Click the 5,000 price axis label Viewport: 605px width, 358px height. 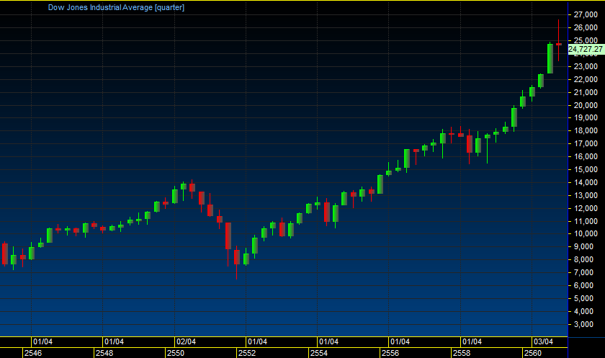pyautogui.click(x=584, y=298)
